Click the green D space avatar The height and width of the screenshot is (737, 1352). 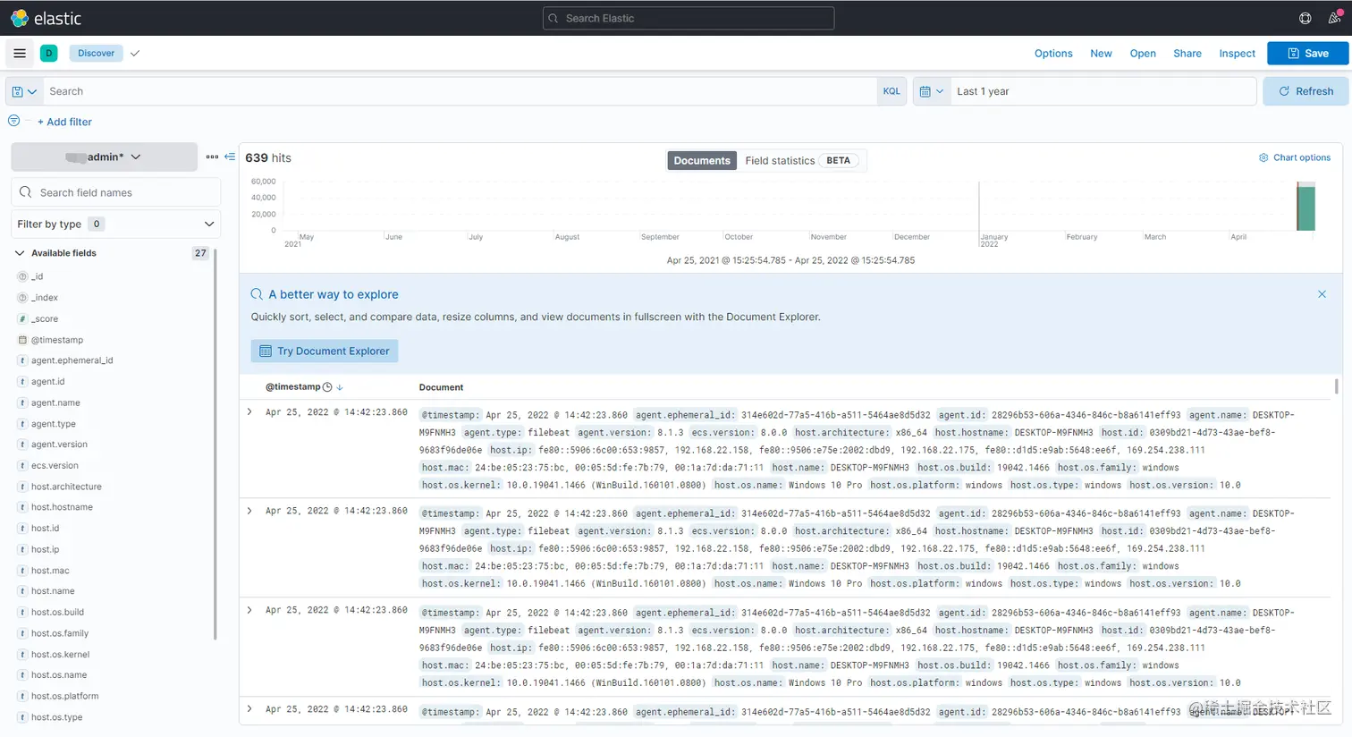(x=49, y=53)
